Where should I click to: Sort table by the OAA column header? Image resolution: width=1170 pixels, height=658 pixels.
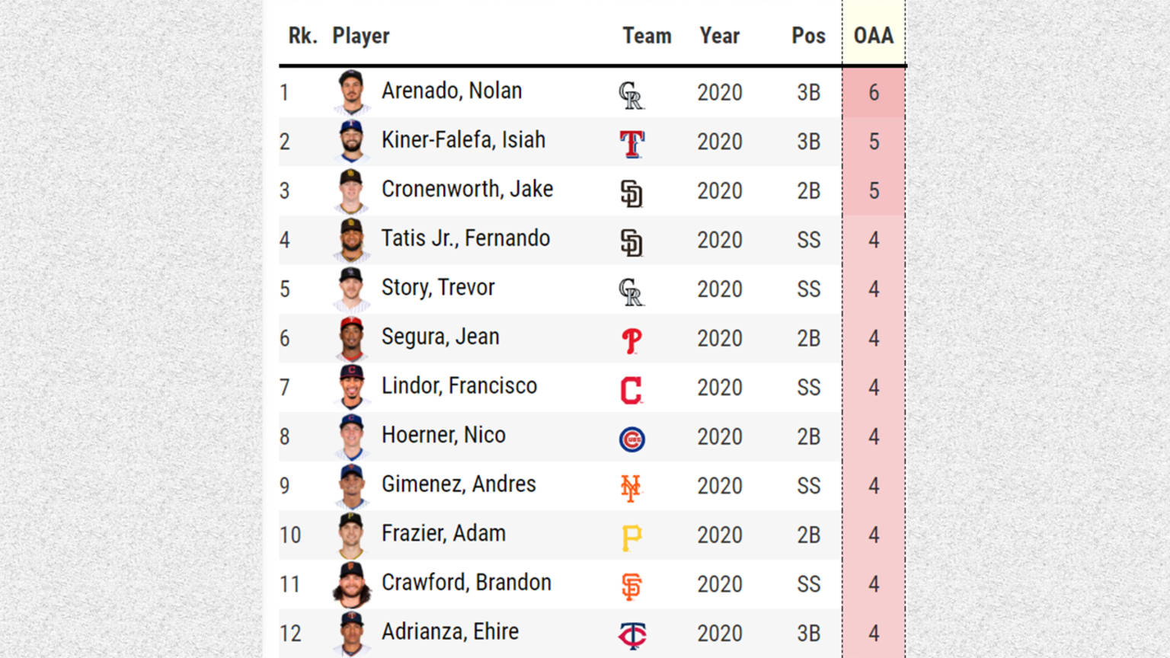point(874,36)
